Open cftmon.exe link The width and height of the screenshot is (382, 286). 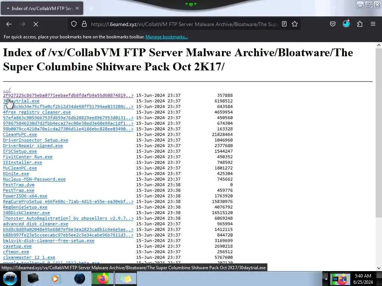pos(16,252)
